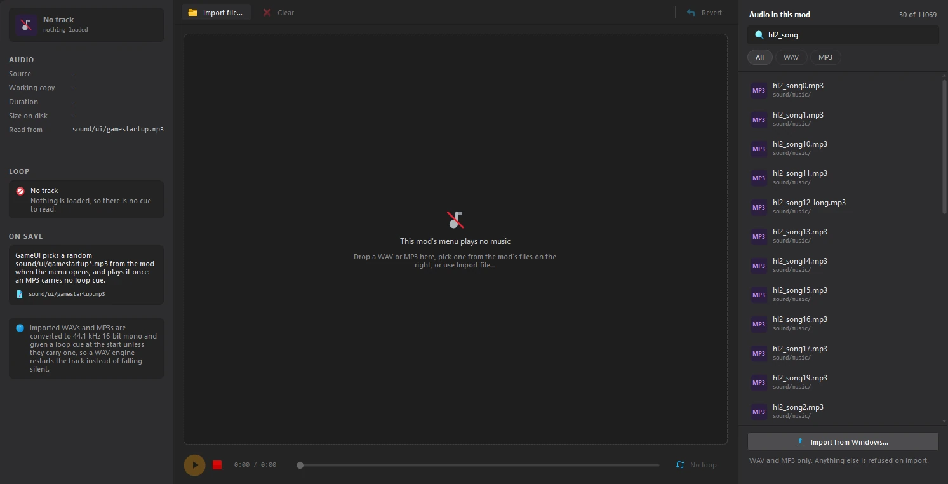Click the 30 of 11069 count

pos(918,15)
